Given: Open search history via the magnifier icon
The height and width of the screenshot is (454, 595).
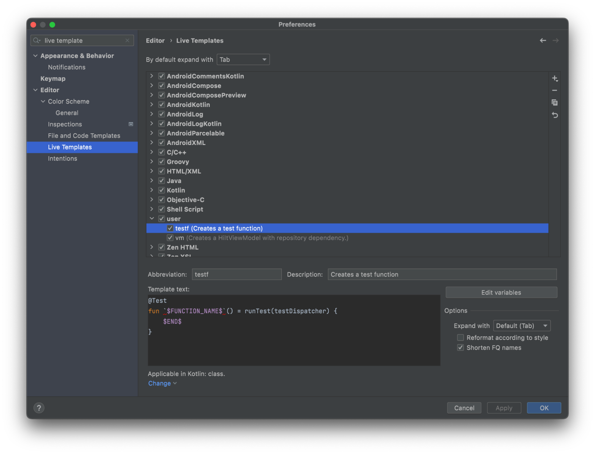Looking at the screenshot, I should [x=37, y=40].
